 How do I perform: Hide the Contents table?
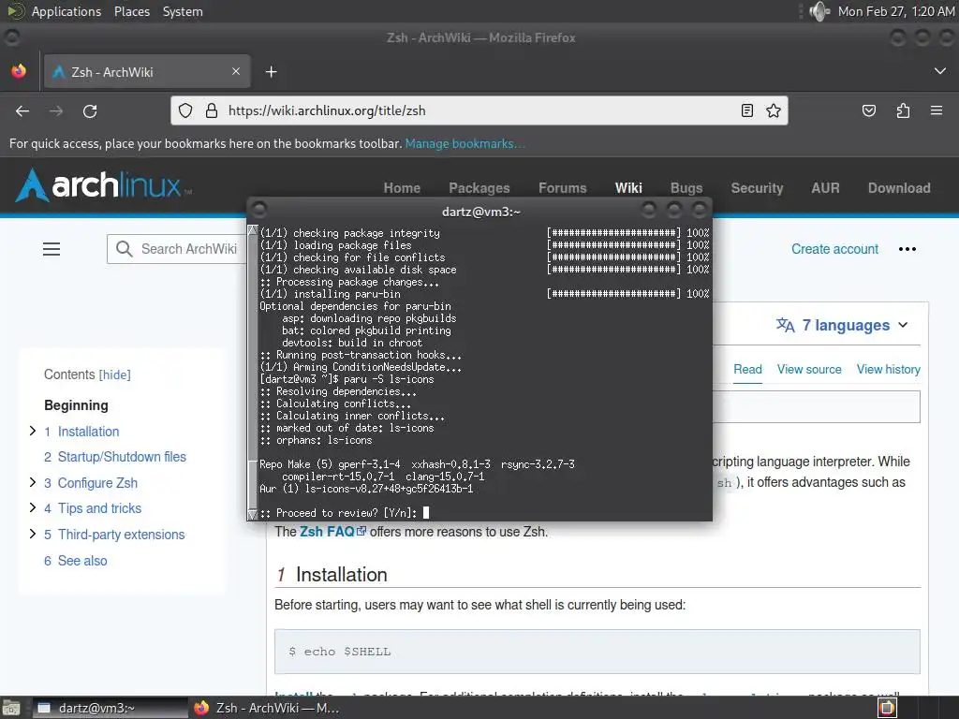[x=115, y=374]
